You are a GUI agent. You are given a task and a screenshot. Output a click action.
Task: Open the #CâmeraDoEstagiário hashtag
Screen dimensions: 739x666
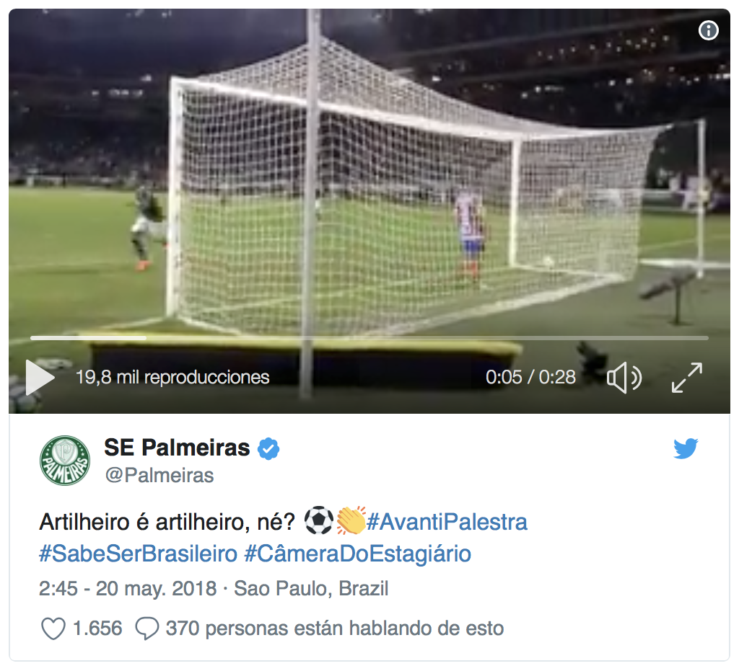pos(358,554)
